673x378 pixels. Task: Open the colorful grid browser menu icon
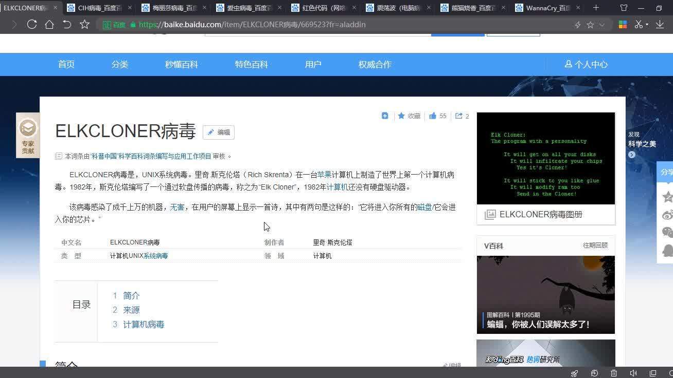624,24
